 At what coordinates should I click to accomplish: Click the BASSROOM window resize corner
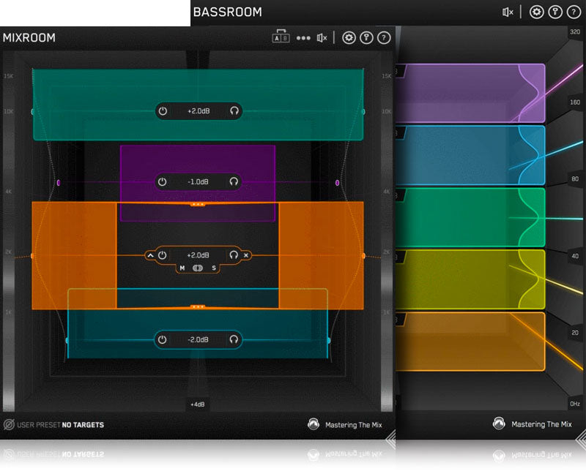pos(581,440)
